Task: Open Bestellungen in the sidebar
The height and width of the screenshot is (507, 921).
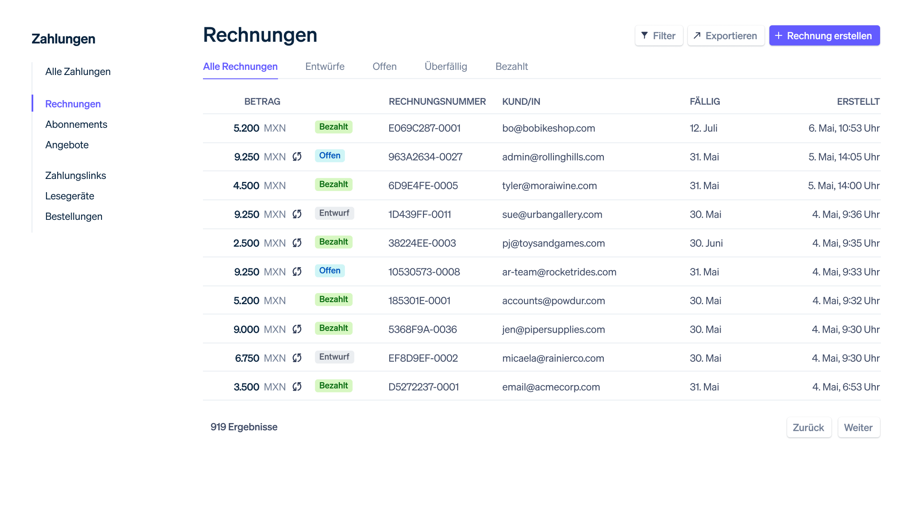Action: [x=74, y=216]
